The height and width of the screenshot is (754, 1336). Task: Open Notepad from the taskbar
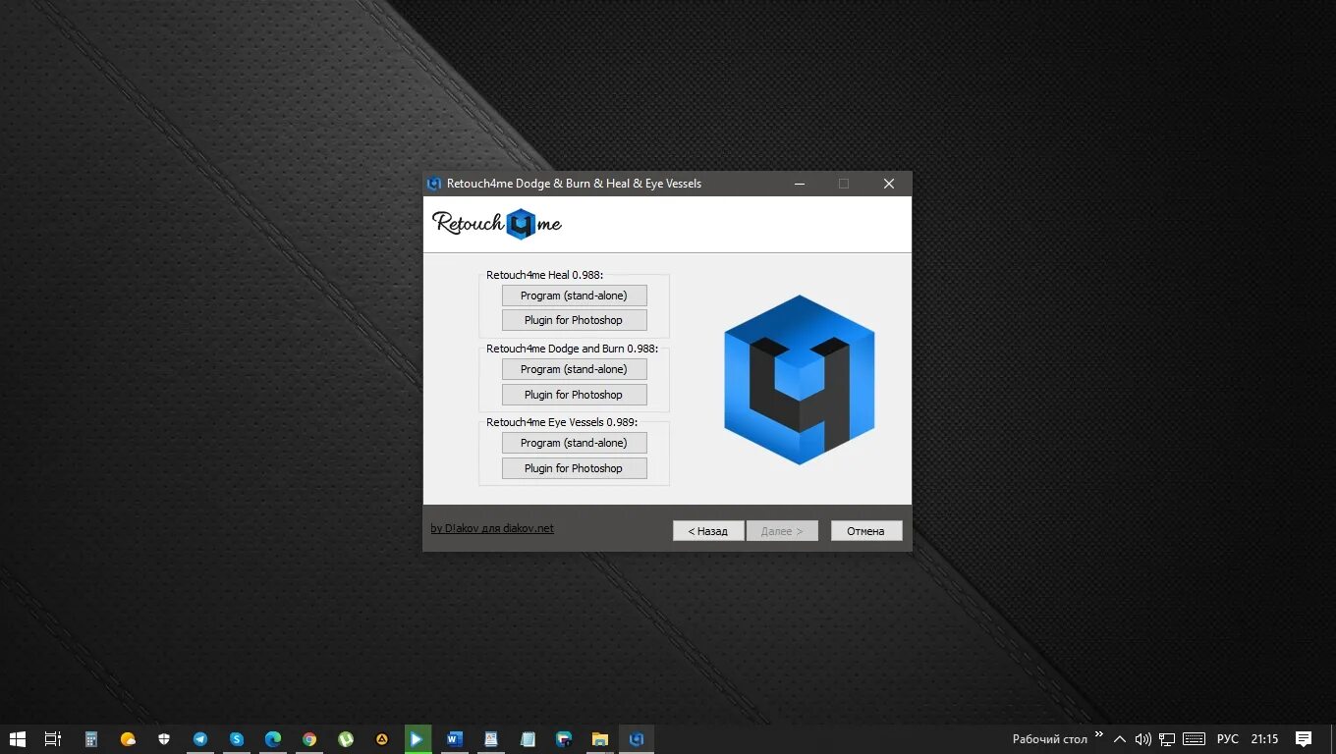coord(528,739)
